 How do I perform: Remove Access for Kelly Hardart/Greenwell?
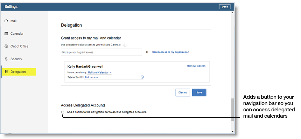coord(196,66)
